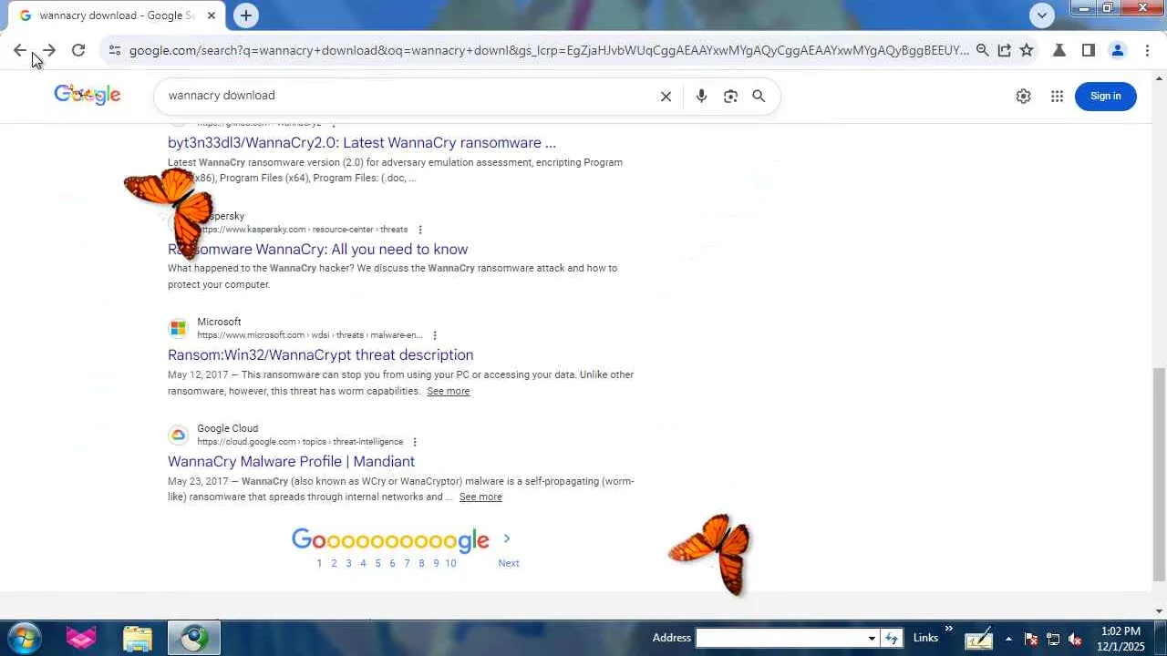The image size is (1167, 656).
Task: Go to results page 7
Action: pyautogui.click(x=407, y=563)
